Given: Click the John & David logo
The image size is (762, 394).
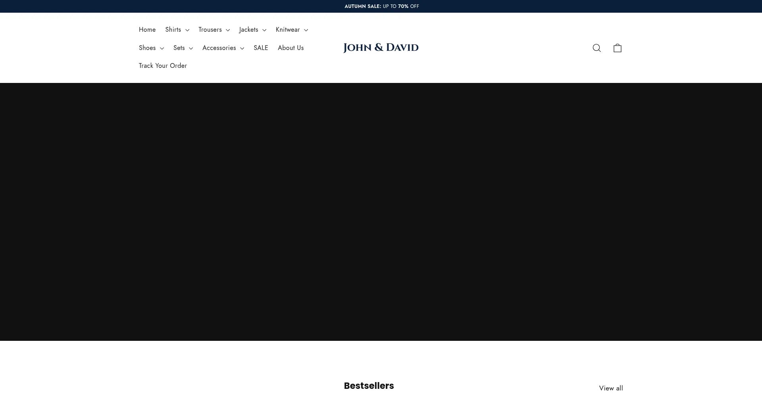Looking at the screenshot, I should point(381,48).
